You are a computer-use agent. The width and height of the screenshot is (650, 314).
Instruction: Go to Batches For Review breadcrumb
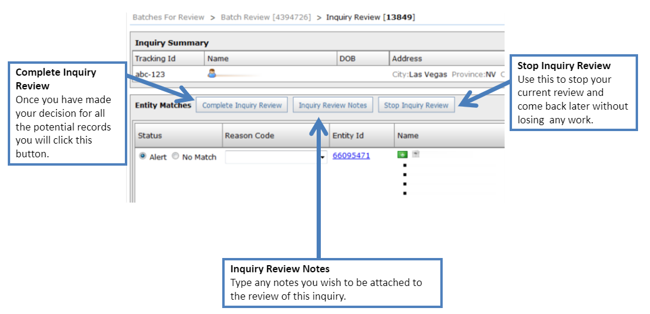click(168, 17)
